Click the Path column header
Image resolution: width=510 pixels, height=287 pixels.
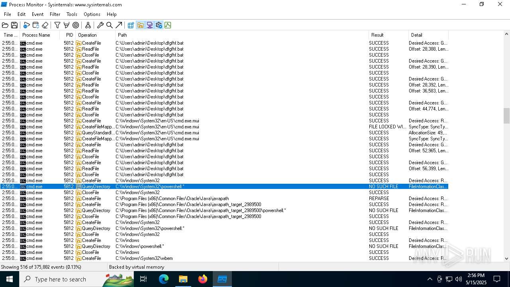[242, 35]
